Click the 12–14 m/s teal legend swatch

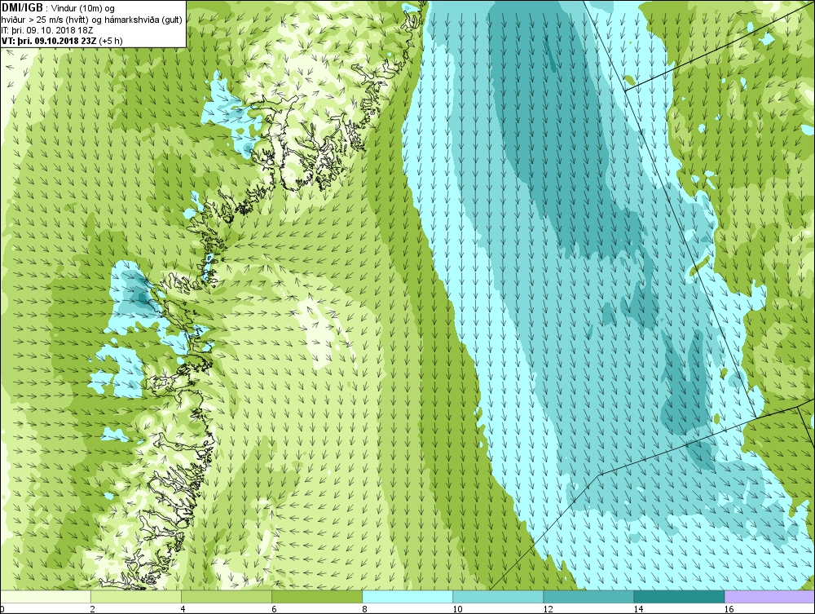tap(588, 596)
